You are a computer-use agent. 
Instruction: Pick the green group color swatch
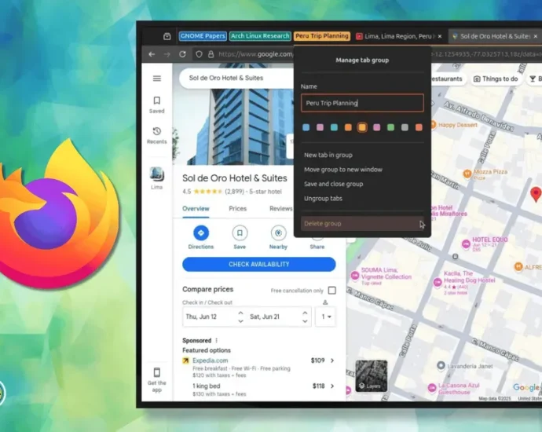point(390,127)
